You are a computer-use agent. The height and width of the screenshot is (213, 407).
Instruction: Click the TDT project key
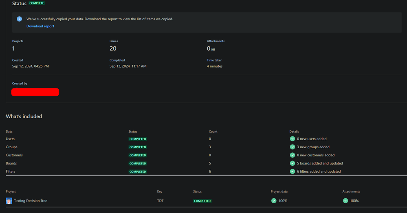coord(160,201)
